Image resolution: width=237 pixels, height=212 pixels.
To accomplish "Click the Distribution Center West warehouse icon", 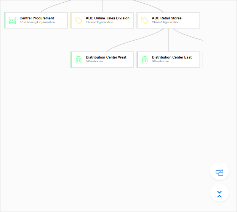I will [78, 60].
